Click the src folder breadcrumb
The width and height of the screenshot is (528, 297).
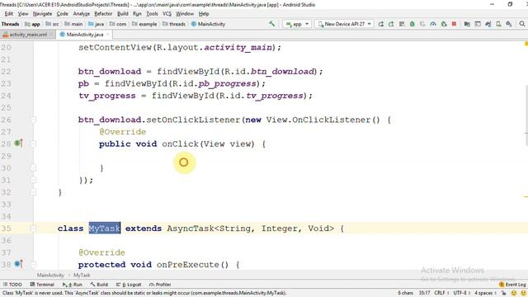tap(52, 24)
